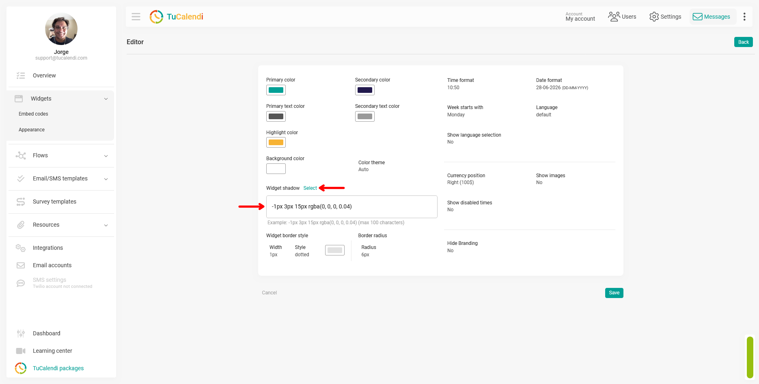Open the hamburger menu icon
The height and width of the screenshot is (384, 759).
136,17
